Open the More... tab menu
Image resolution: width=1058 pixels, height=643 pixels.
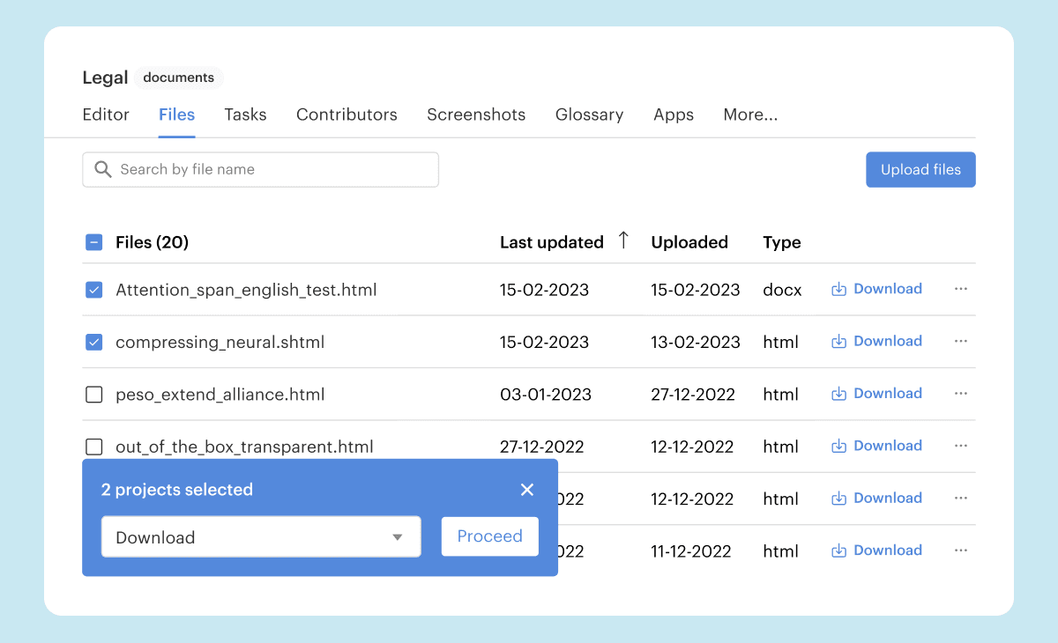750,115
